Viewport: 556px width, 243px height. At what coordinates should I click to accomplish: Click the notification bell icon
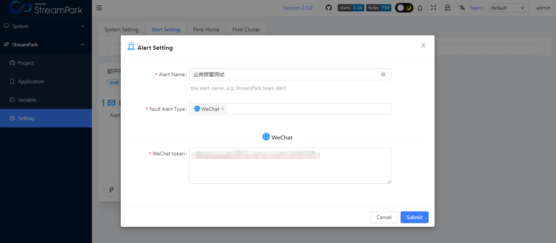420,8
